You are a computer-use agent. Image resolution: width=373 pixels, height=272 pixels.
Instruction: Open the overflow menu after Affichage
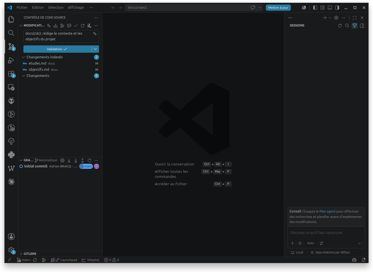tap(91, 8)
